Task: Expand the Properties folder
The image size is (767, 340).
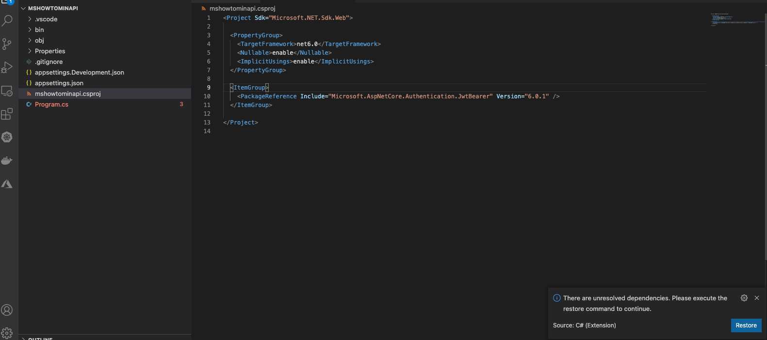Action: [49, 51]
